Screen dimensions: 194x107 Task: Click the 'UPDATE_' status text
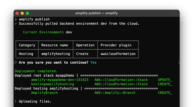pos(165,80)
